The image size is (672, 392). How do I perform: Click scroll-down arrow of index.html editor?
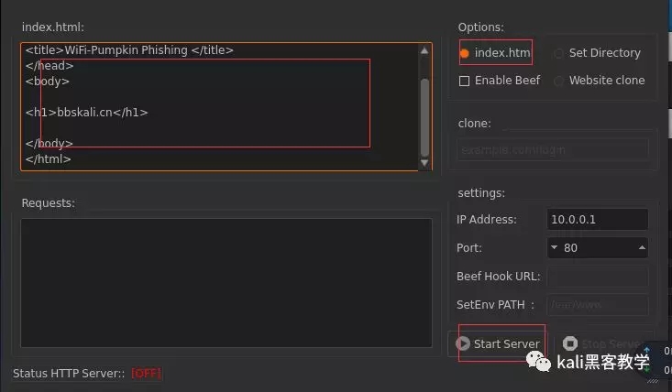point(424,163)
